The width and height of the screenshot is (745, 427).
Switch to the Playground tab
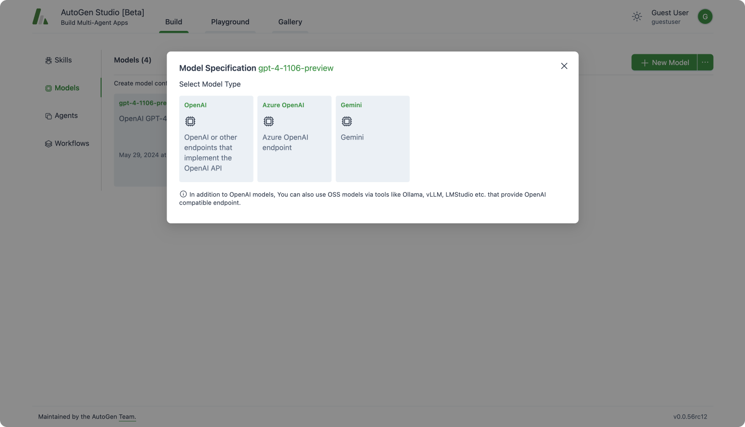coord(230,22)
